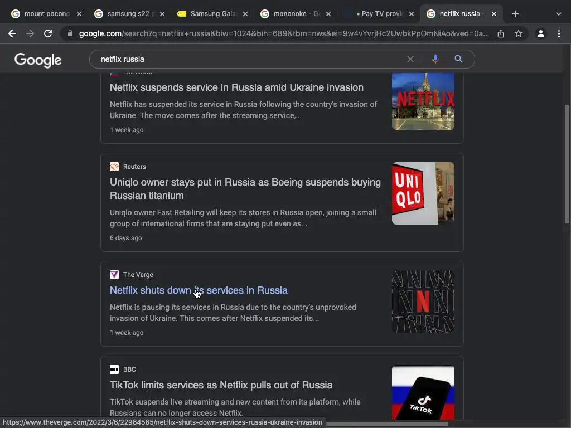571x428 pixels.
Task: Bookmark this page with the star
Action: coord(518,34)
